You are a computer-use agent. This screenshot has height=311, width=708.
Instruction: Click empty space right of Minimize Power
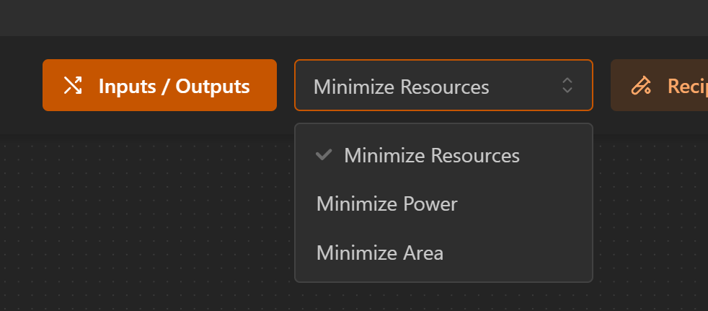[x=526, y=204]
